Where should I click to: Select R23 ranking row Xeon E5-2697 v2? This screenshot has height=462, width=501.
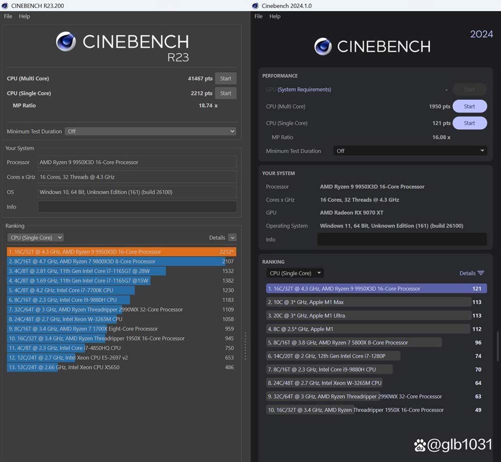[x=121, y=357]
